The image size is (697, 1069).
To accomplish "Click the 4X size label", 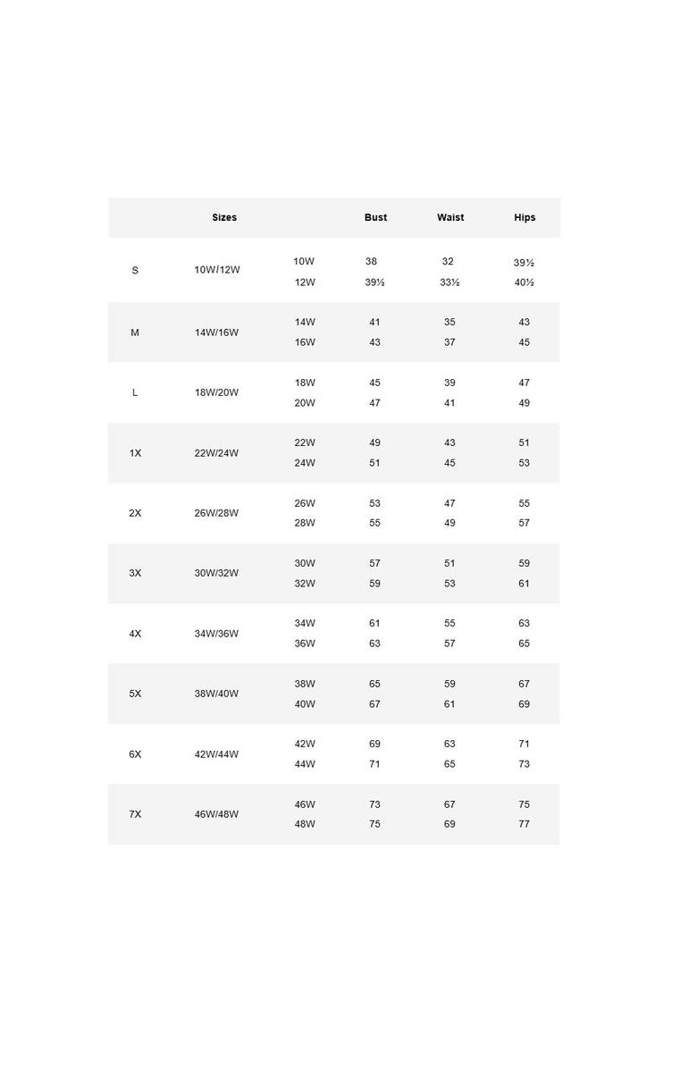I will [x=135, y=634].
